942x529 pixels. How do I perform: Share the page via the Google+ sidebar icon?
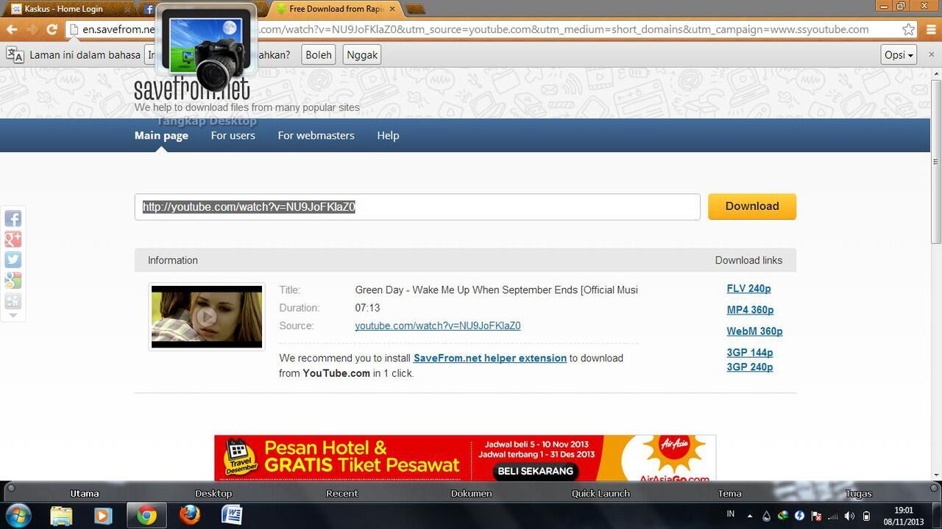point(13,239)
